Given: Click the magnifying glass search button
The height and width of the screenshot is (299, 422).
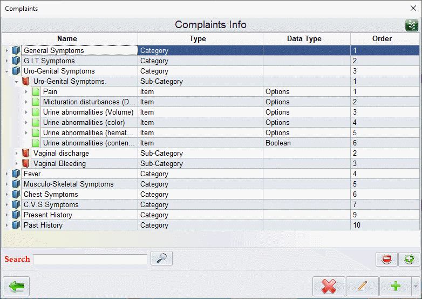Looking at the screenshot, I should (161, 259).
